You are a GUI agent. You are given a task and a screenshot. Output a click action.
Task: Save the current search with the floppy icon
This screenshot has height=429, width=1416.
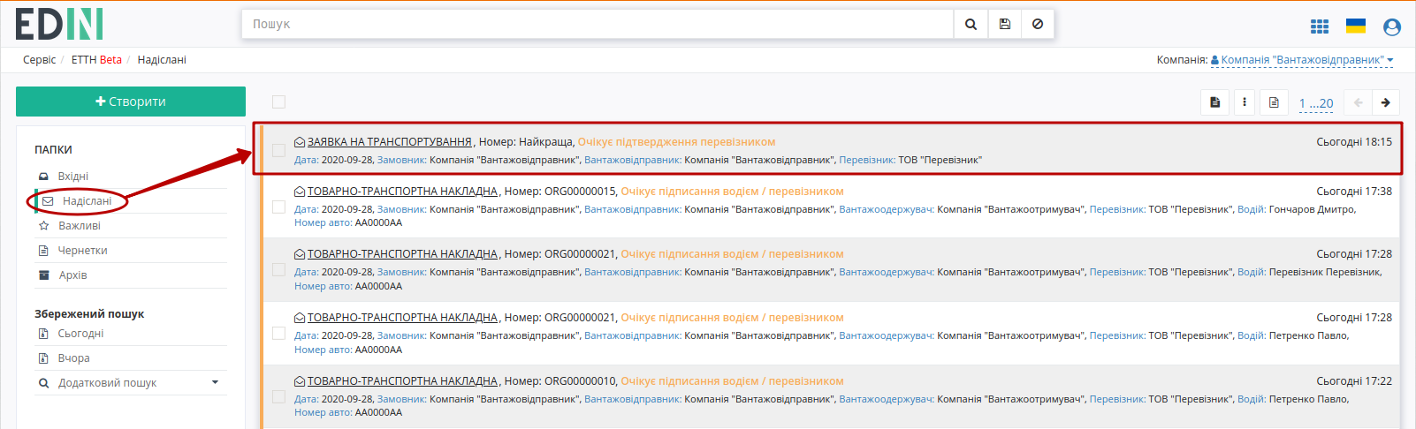tap(1005, 25)
